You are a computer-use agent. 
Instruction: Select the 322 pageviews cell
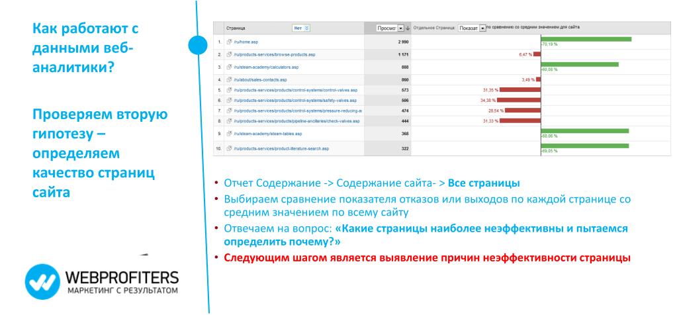(x=405, y=148)
